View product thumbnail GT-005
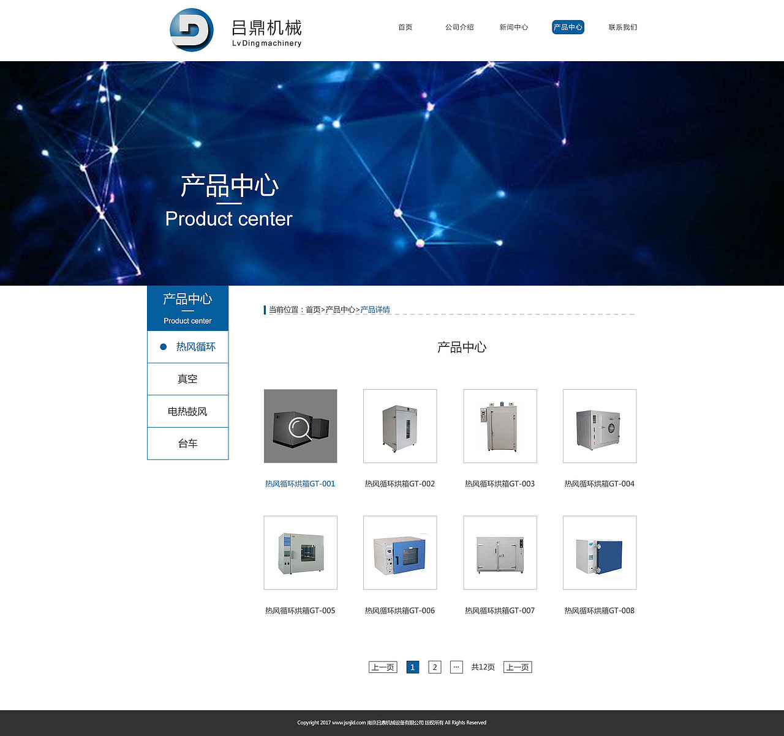This screenshot has width=784, height=736. (x=300, y=552)
